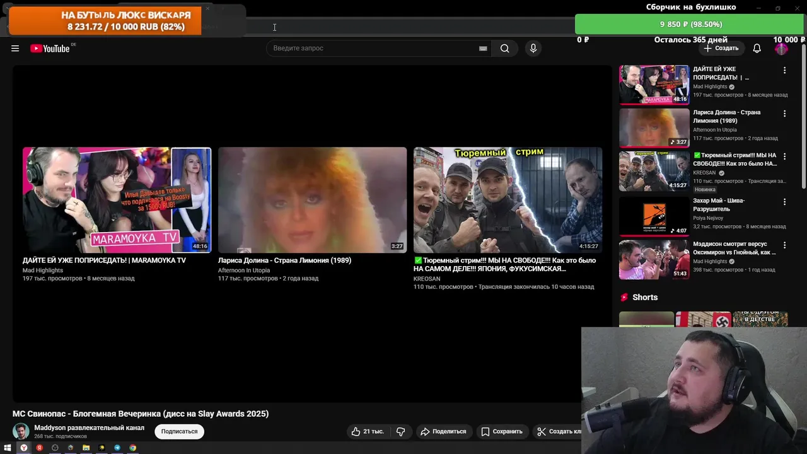
Task: Open sidebar thumbnail of Лариса Долина video
Action: (654, 128)
